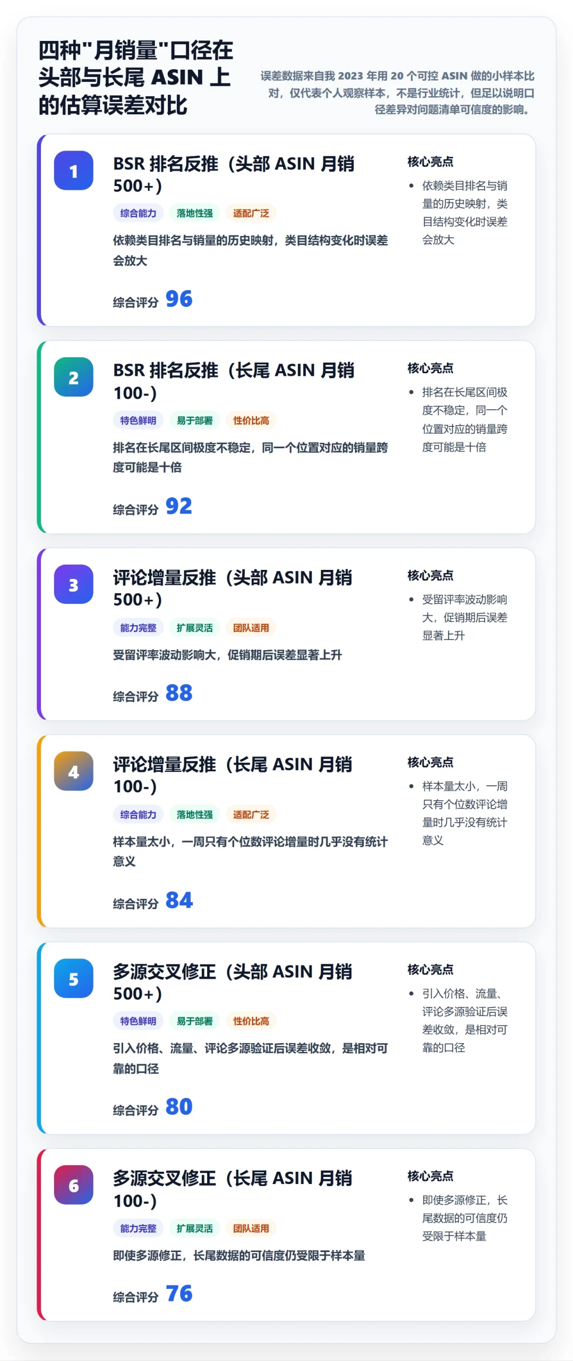This screenshot has height=1361, width=573.
Task: Click the main heading 四种"月销量"口径
Action: tap(136, 78)
